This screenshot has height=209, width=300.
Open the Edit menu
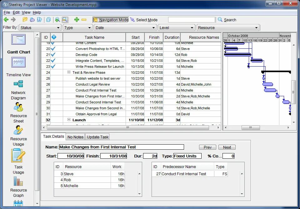tap(16, 12)
